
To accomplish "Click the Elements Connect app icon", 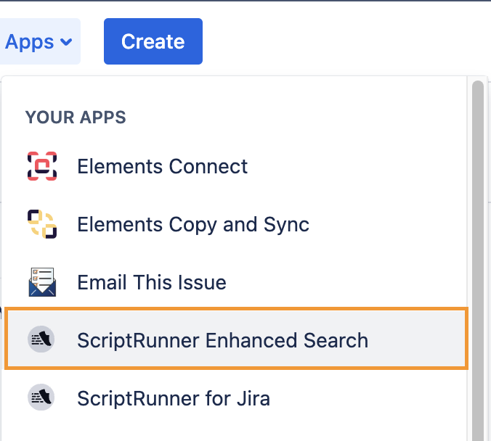I will tap(41, 166).
